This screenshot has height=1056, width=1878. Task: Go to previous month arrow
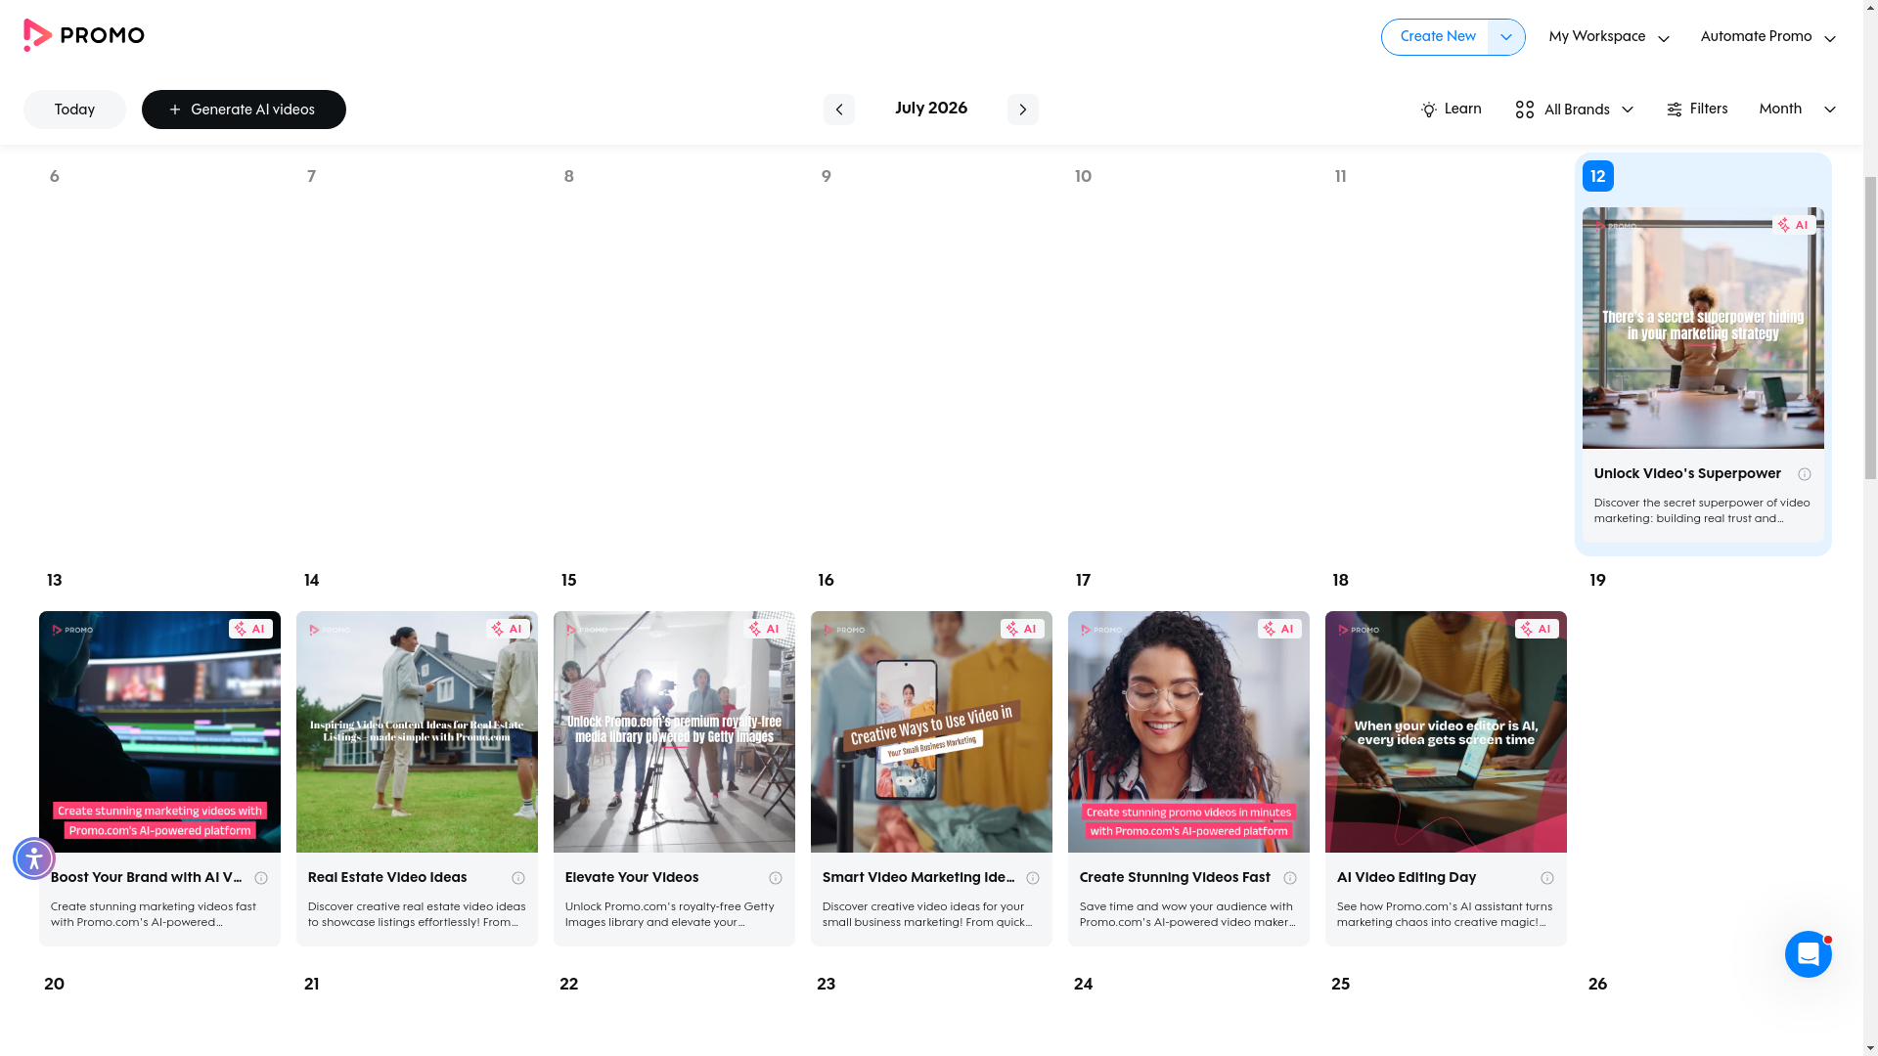coord(838,110)
